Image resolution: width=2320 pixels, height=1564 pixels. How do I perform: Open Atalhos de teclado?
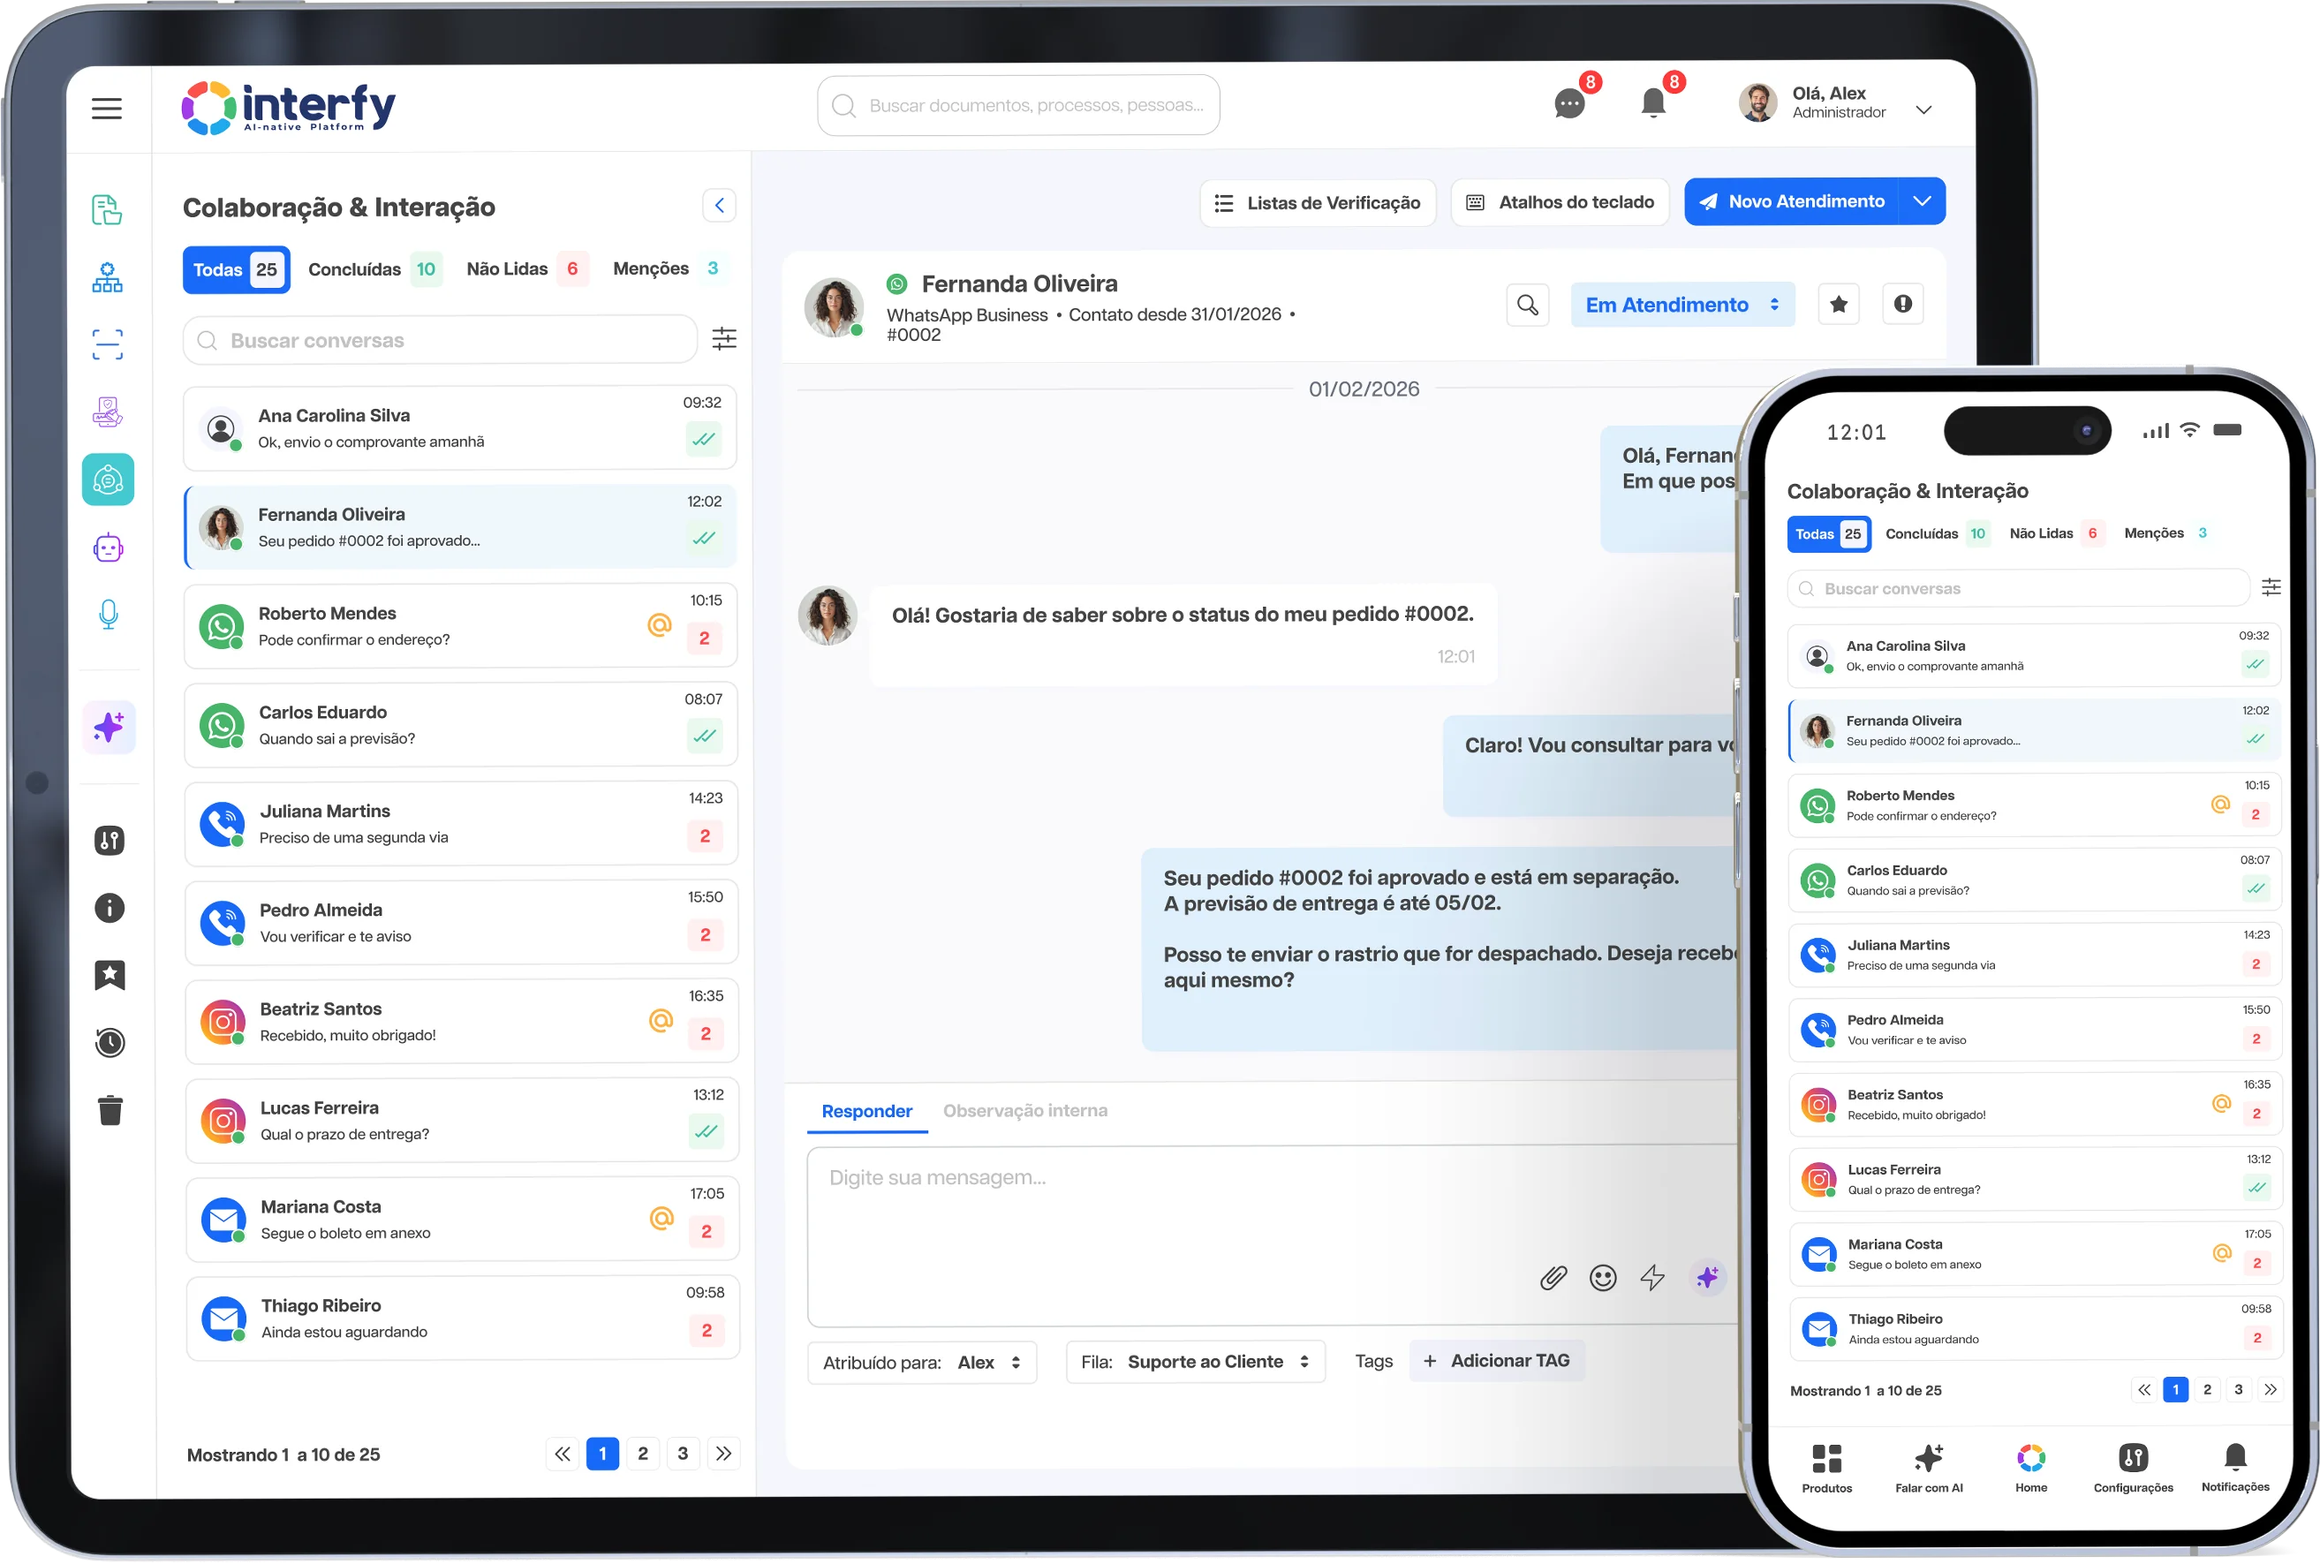(x=1560, y=202)
